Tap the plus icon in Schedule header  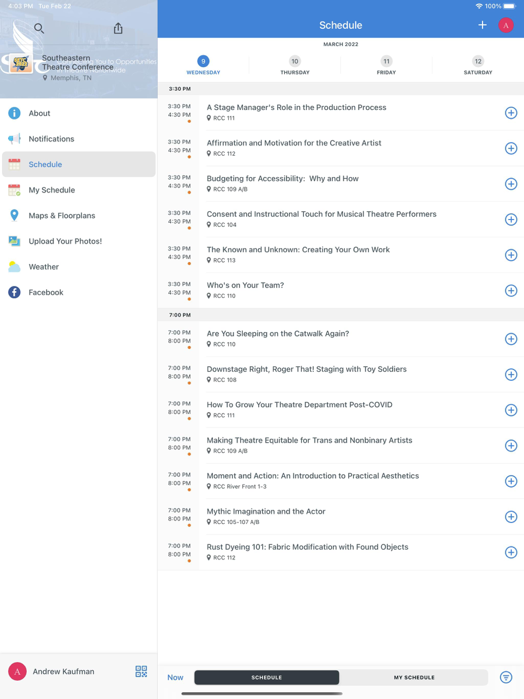coord(482,25)
